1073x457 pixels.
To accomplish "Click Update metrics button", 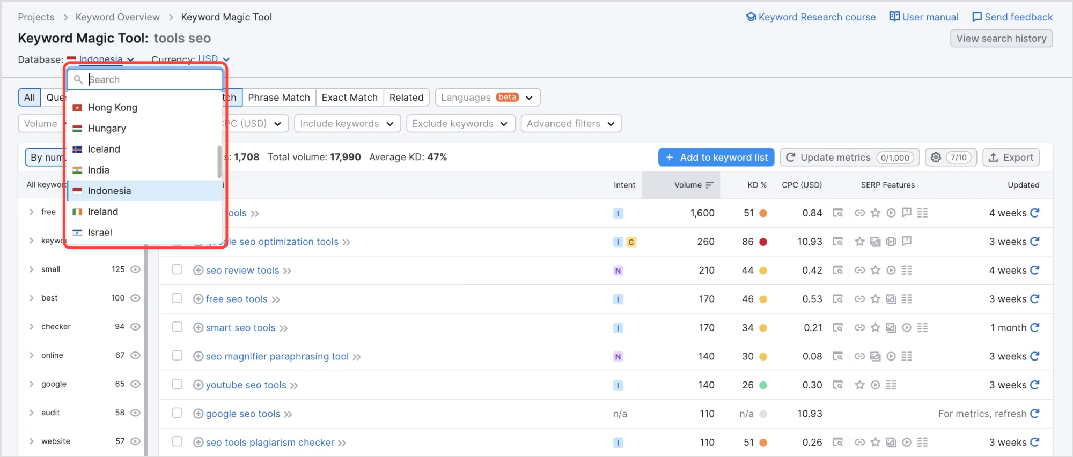I will pos(850,158).
